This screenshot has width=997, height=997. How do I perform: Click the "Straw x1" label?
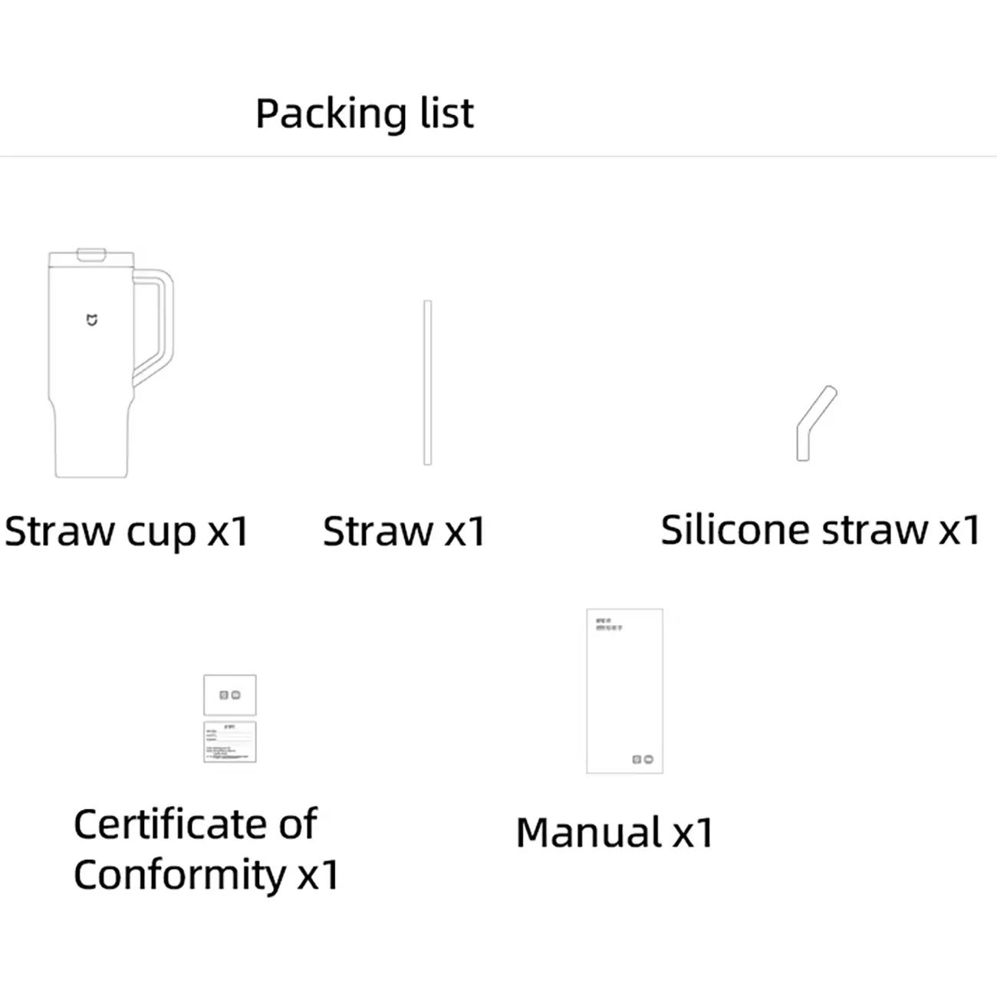[x=404, y=531]
